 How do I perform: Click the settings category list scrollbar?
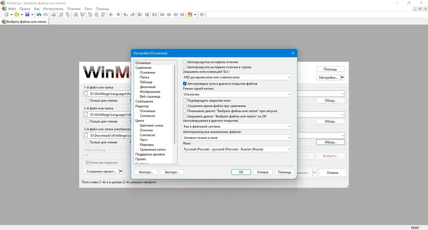tap(175, 105)
